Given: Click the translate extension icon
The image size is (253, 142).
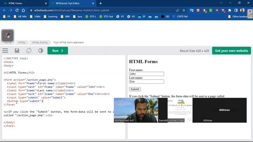Looking at the screenshot, I should 192,10.
